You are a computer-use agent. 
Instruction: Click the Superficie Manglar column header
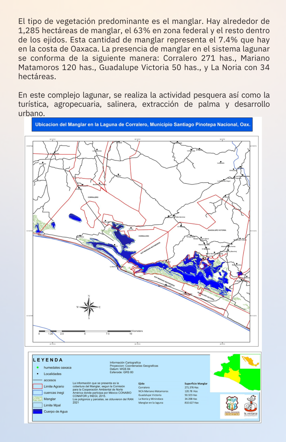[x=196, y=384]
